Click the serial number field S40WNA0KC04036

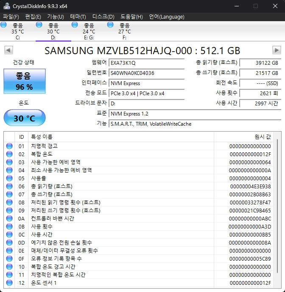tap(147, 73)
